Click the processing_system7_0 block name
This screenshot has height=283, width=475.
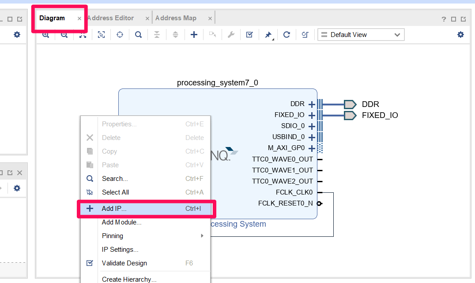pos(218,83)
